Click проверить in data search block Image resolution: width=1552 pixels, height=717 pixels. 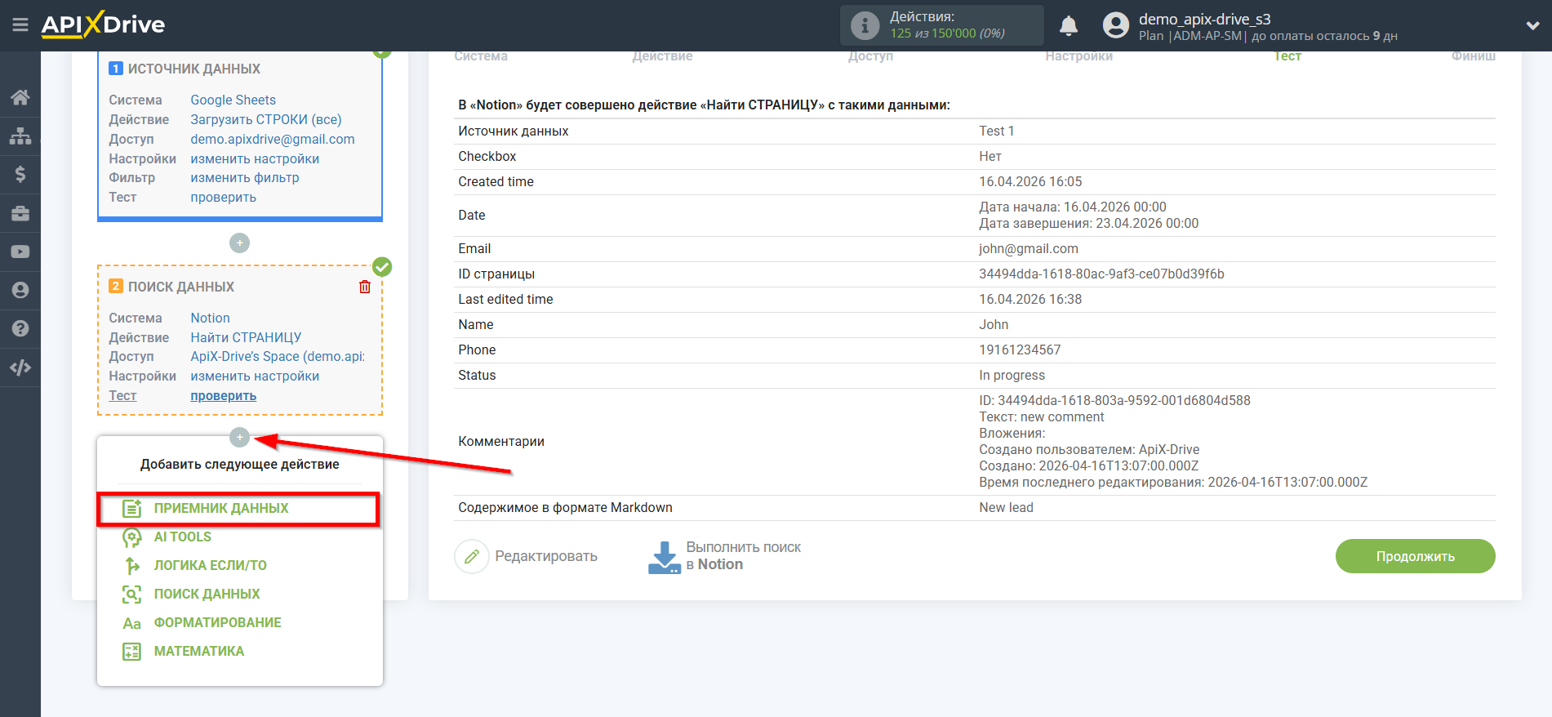point(224,395)
